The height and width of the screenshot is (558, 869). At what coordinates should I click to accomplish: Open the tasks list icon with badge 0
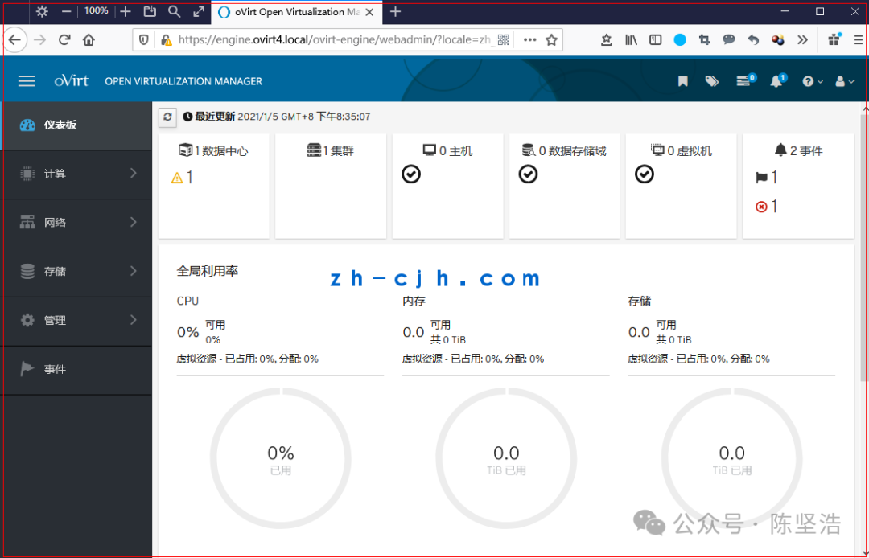click(745, 81)
